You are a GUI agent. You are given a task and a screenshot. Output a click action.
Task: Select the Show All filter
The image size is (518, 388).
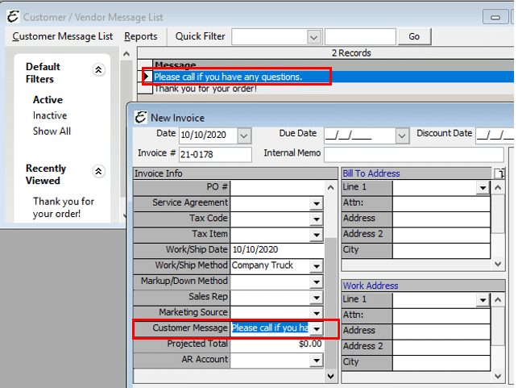coord(52,131)
